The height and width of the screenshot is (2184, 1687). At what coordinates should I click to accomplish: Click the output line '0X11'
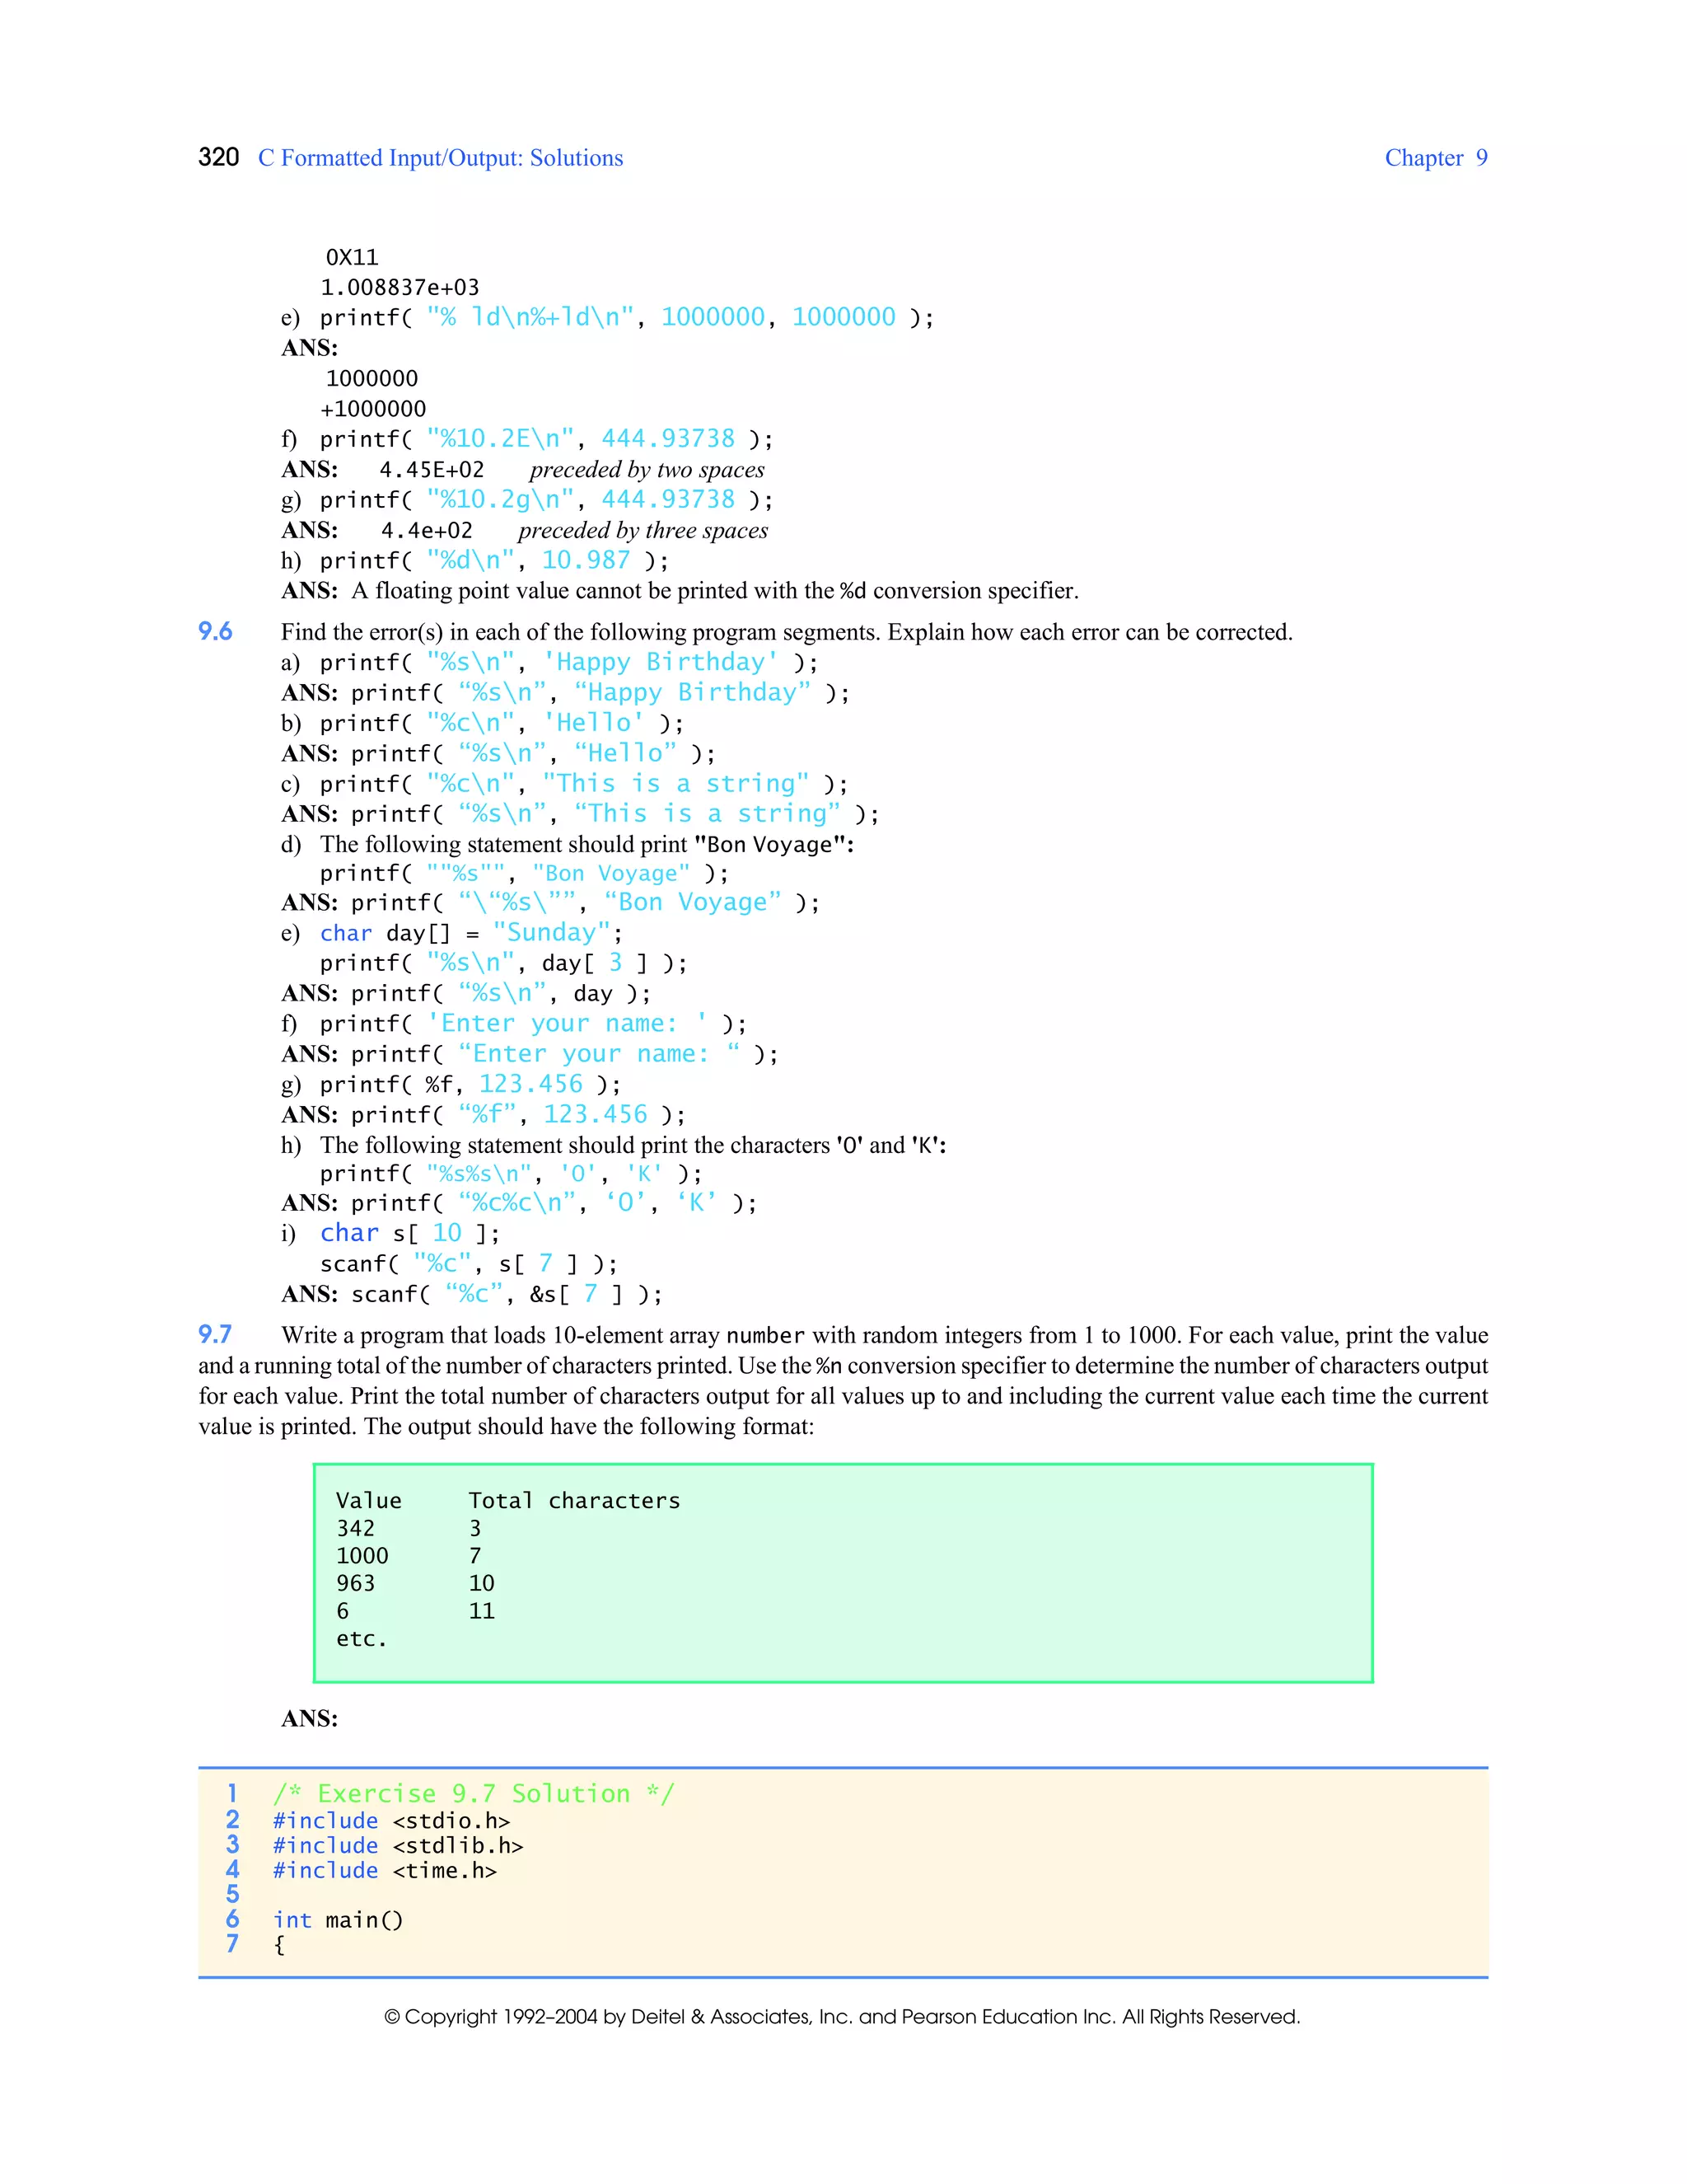pyautogui.click(x=352, y=257)
